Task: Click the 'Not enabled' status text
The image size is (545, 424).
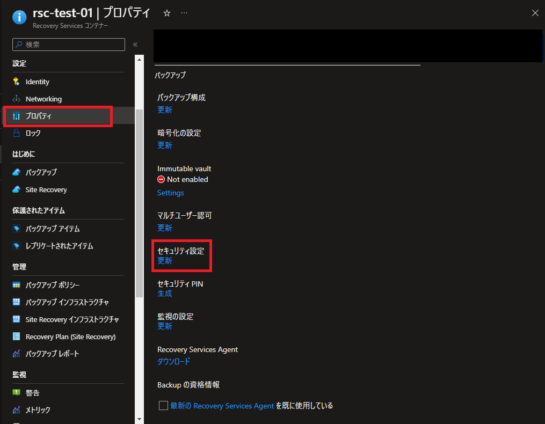Action: 187,180
